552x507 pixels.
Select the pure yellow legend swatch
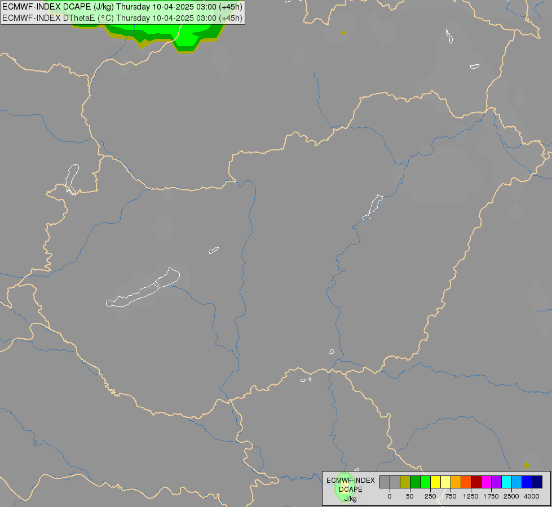click(x=436, y=482)
